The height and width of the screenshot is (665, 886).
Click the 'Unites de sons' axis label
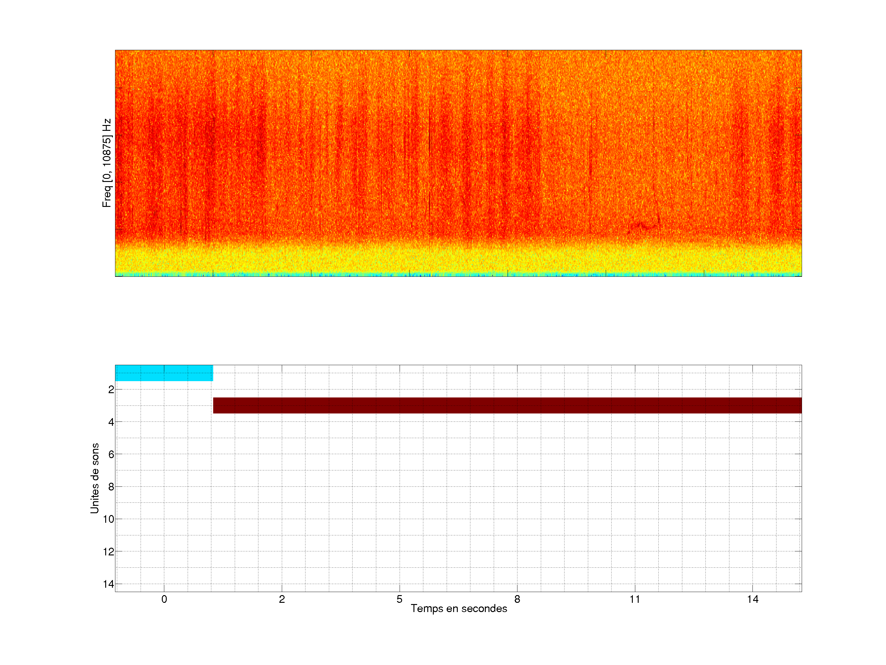click(94, 478)
